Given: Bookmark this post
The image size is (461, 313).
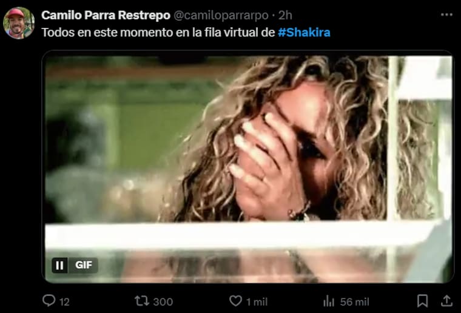Looking at the screenshot, I should [423, 301].
